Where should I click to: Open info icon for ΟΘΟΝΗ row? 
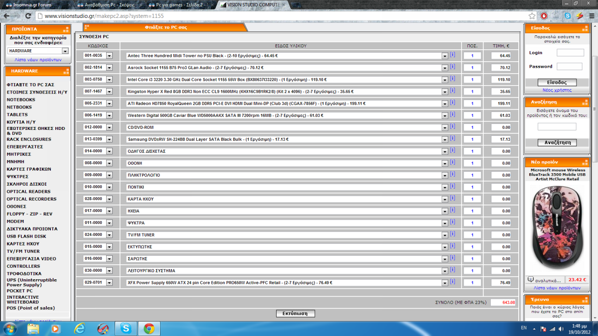point(452,162)
